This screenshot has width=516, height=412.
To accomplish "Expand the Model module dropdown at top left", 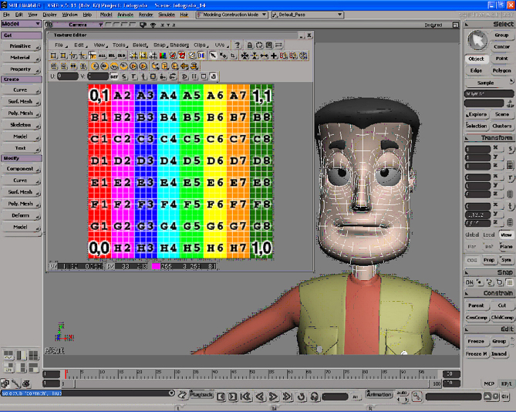I will [21, 24].
